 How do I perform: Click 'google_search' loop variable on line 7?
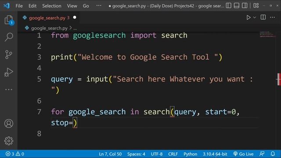[97, 112]
